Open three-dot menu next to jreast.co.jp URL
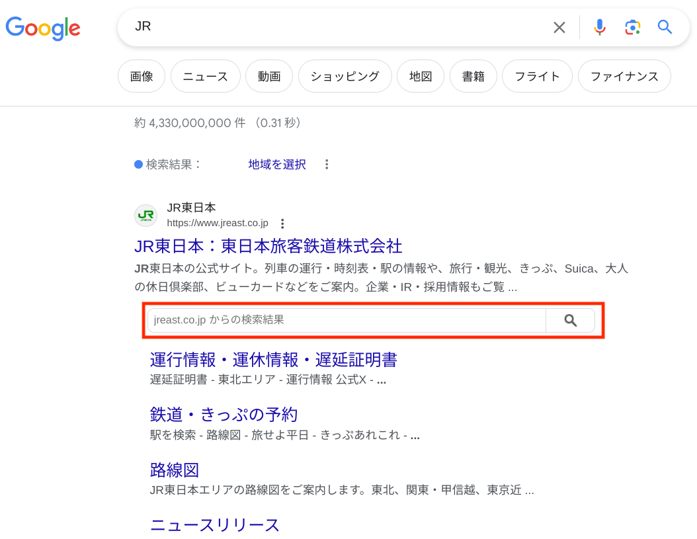This screenshot has height=539, width=697. 282,224
